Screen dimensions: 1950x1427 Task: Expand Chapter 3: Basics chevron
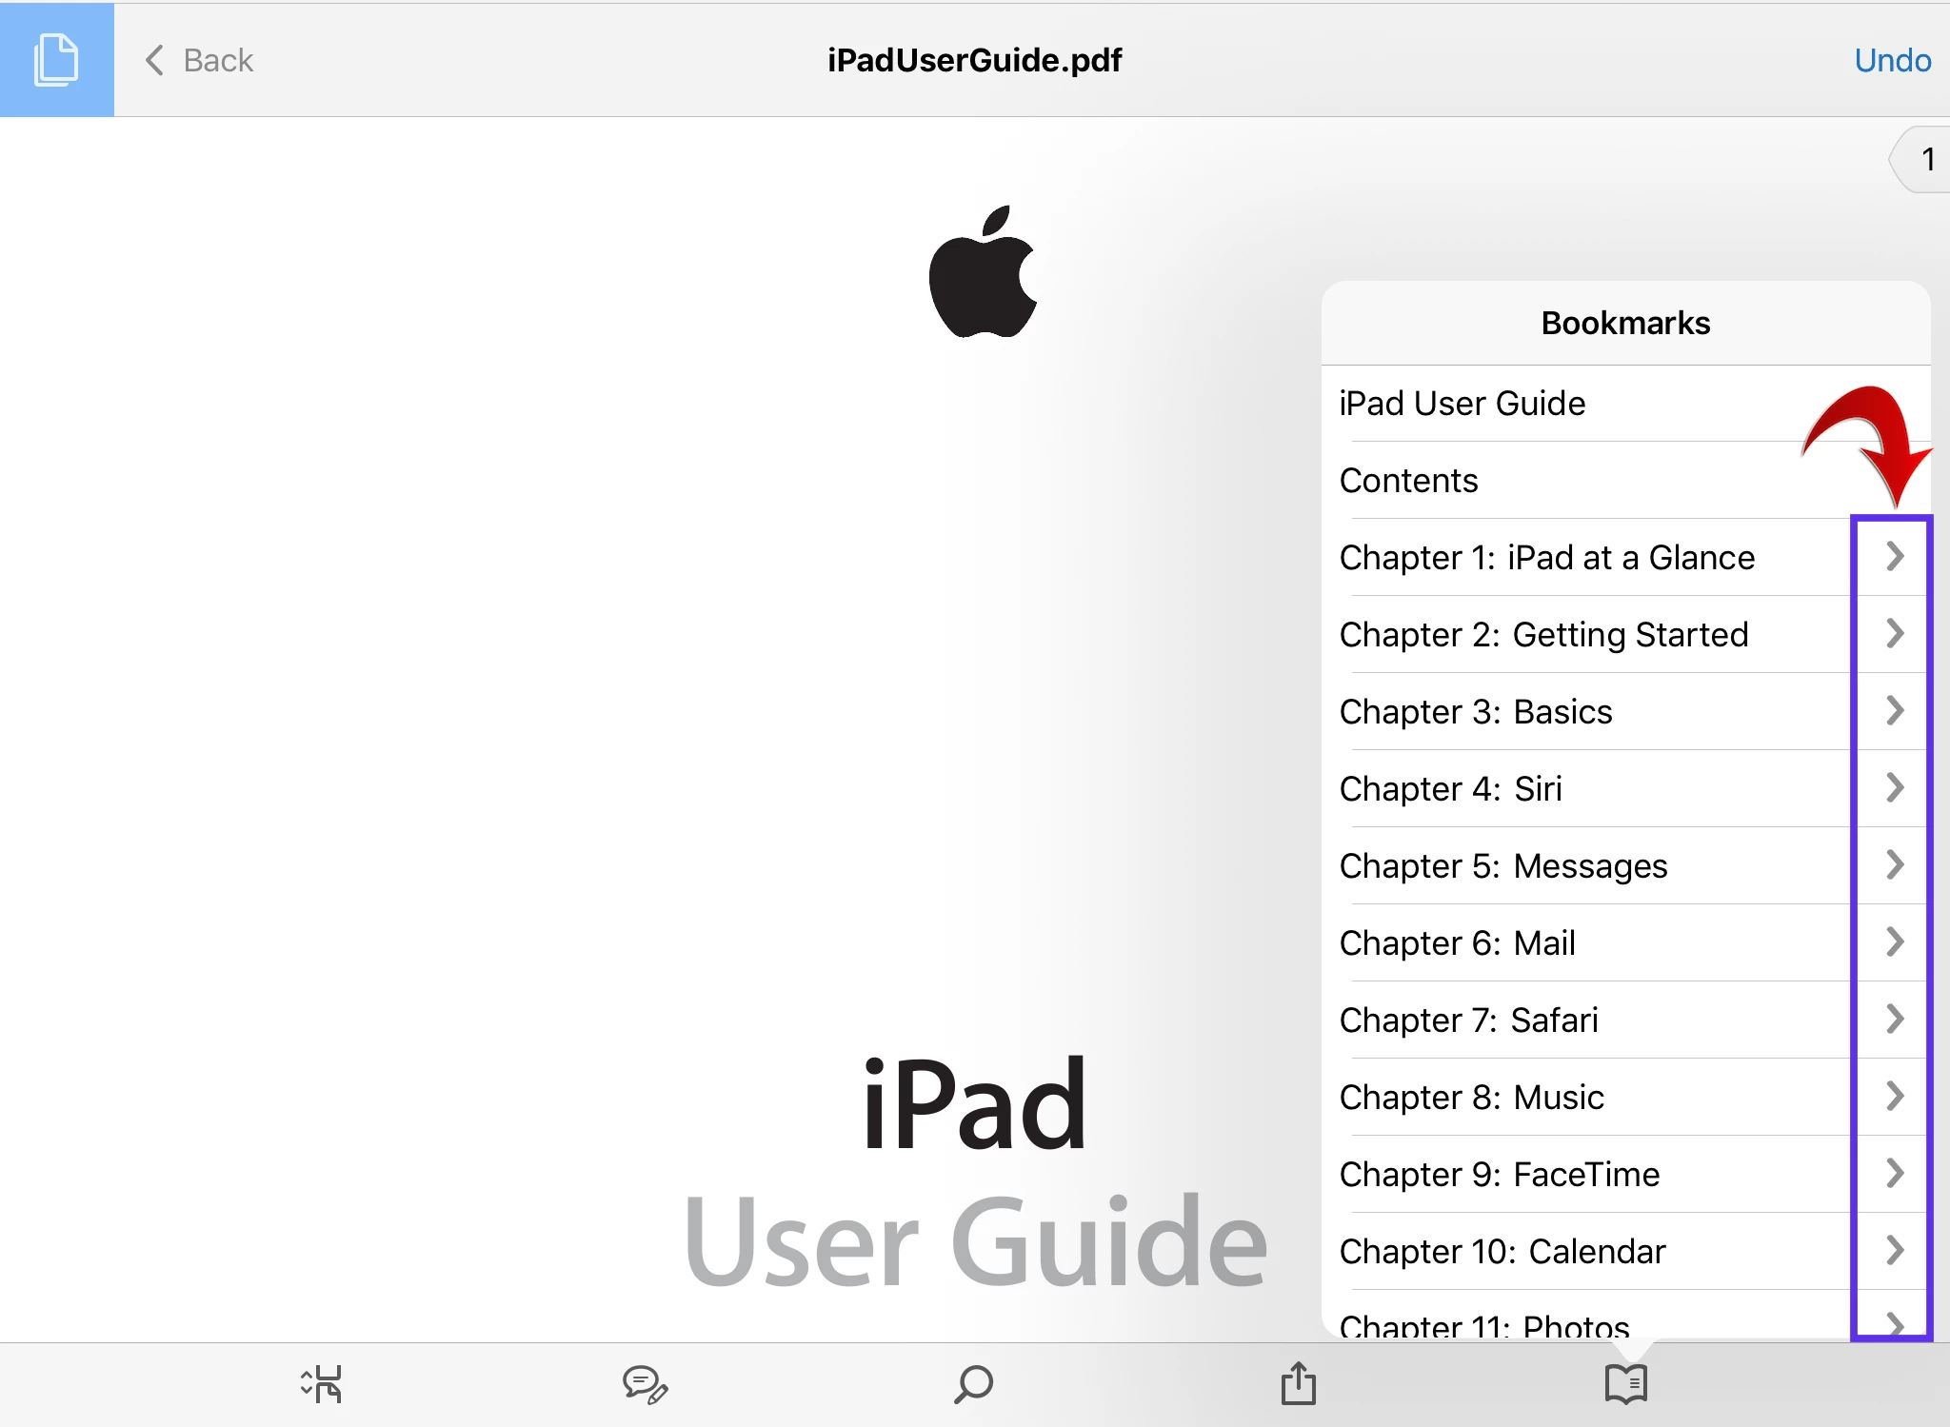1894,710
